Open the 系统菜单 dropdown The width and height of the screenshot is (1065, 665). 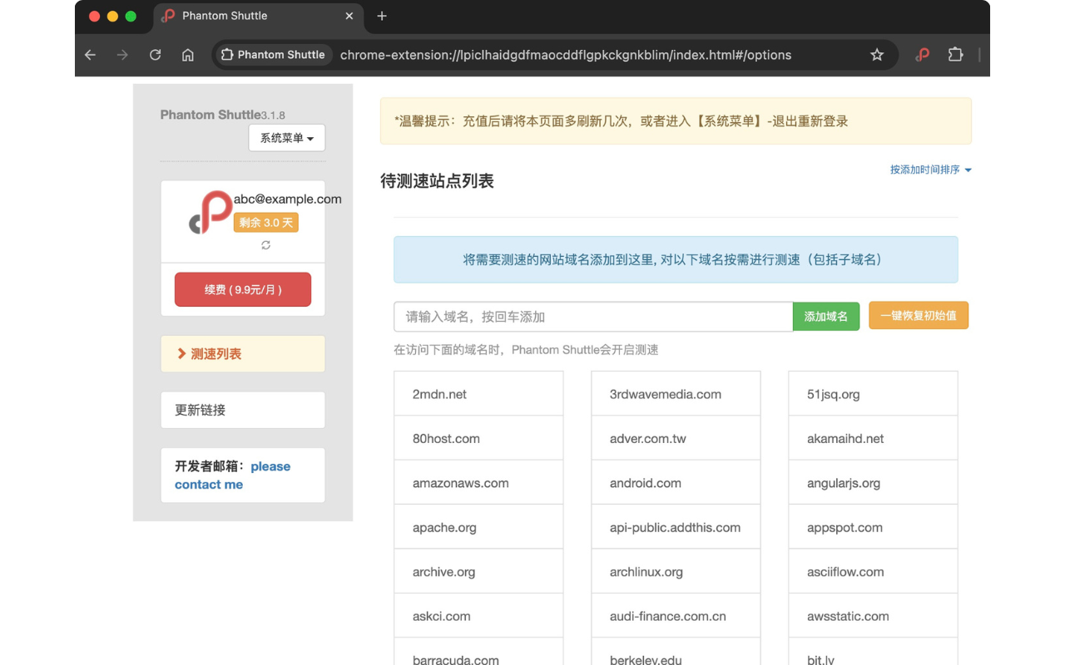286,138
